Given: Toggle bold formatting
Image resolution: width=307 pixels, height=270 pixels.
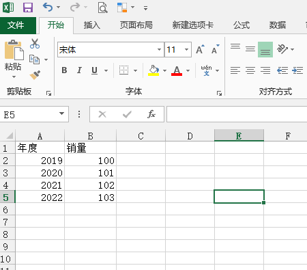Looking at the screenshot, I should [x=64, y=70].
